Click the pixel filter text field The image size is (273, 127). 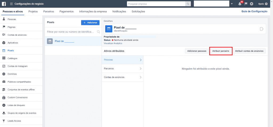point(71,32)
